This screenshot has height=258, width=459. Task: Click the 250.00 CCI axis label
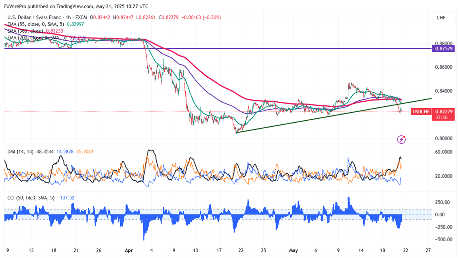coord(442,202)
